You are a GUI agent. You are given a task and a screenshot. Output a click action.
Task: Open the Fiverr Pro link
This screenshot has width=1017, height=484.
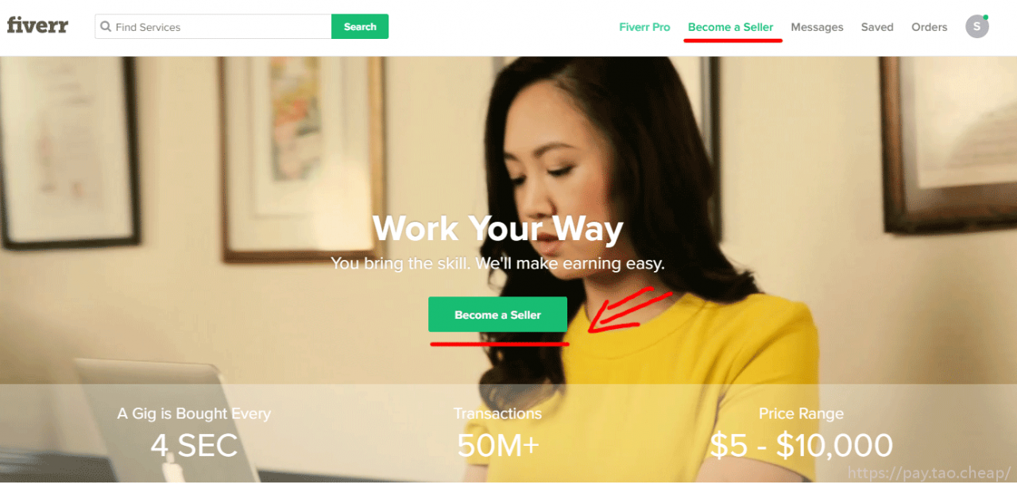(x=644, y=27)
